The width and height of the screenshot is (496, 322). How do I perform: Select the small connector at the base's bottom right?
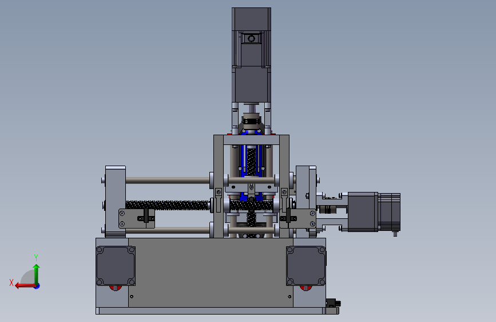point(332,303)
